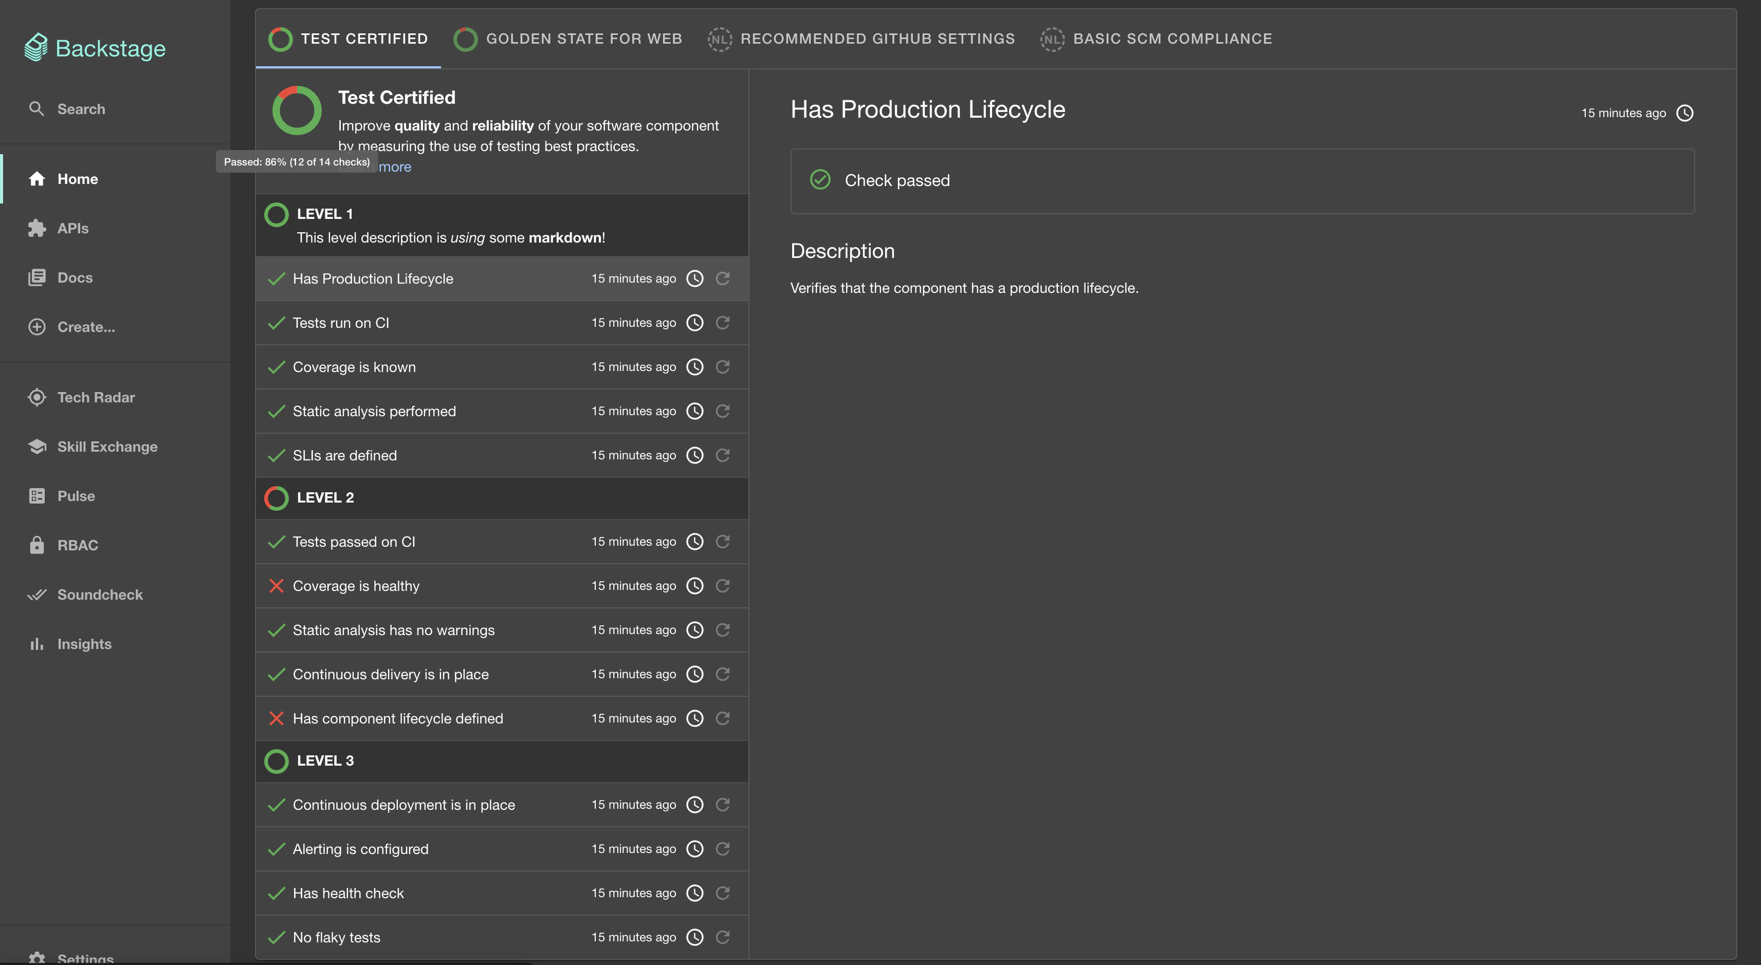Select Static analysis has no warnings check
The width and height of the screenshot is (1761, 965).
502,629
